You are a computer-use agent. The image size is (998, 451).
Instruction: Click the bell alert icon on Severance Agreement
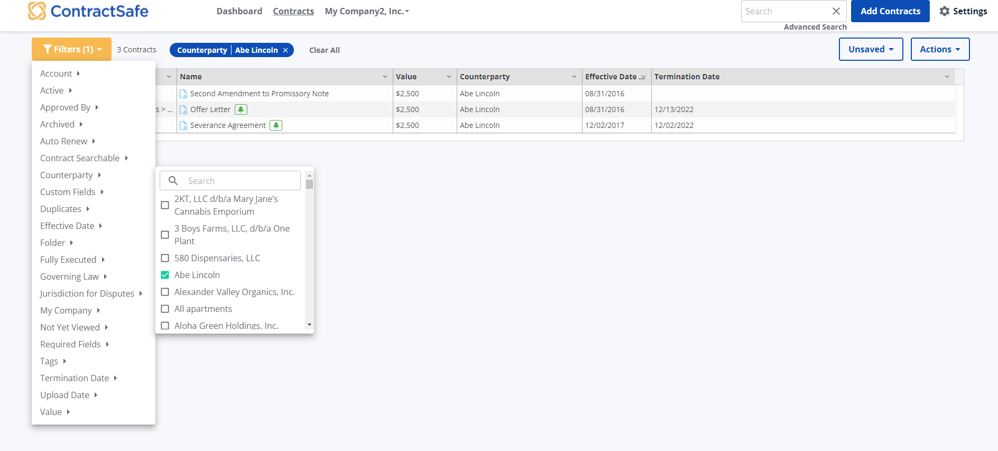276,125
